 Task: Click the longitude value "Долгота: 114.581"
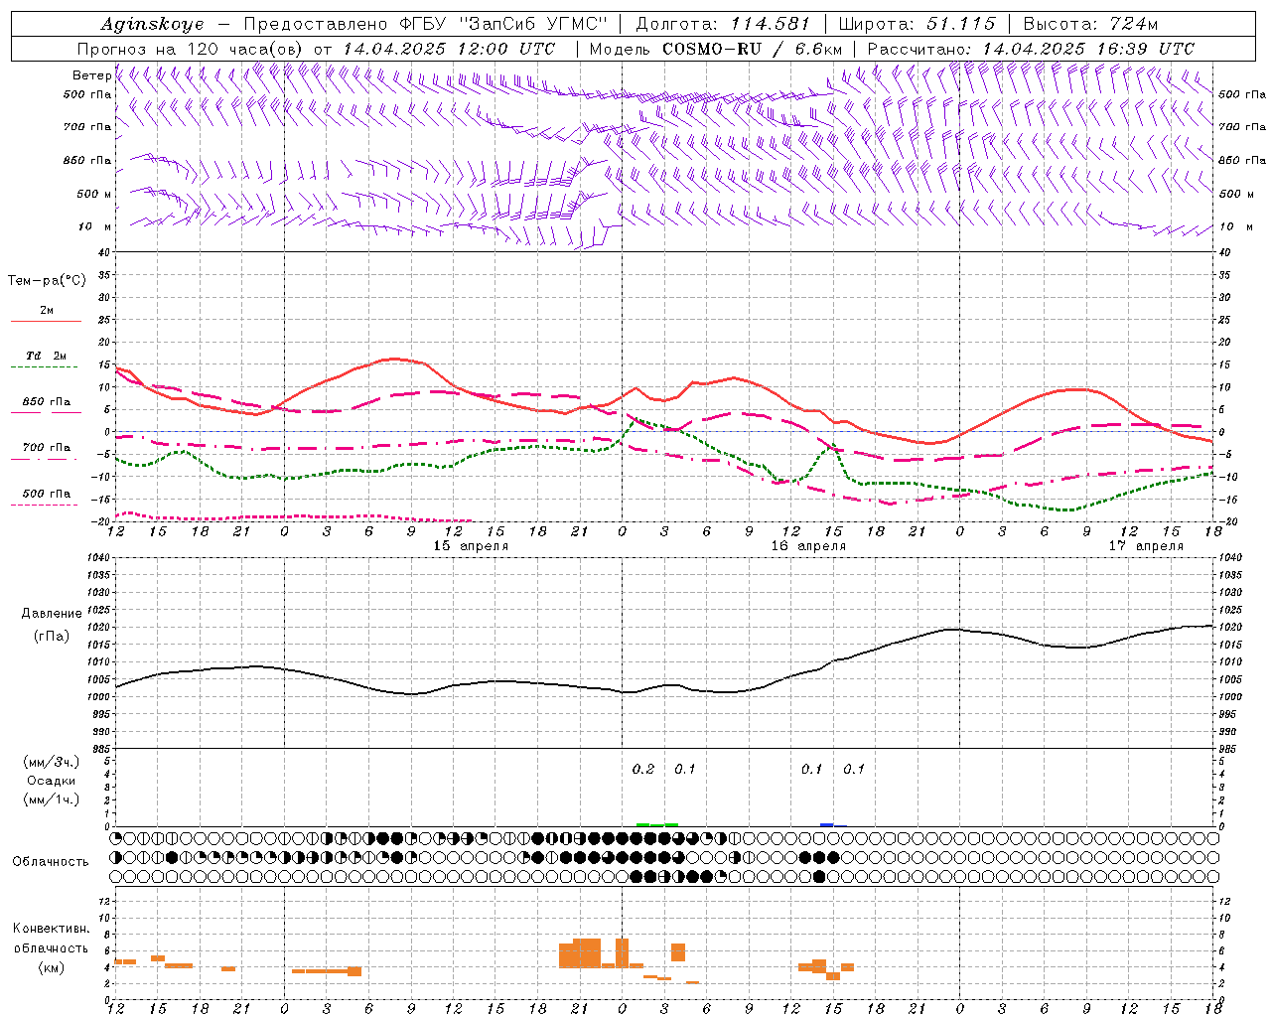click(x=723, y=24)
